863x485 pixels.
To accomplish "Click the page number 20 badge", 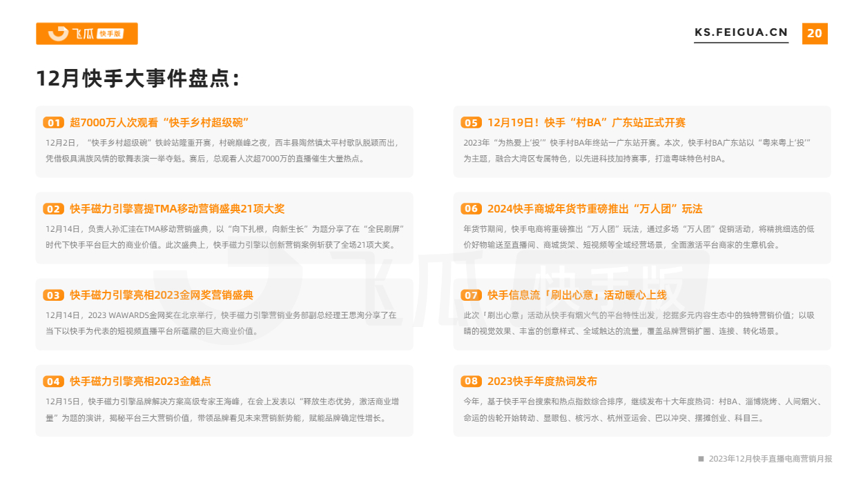I will point(815,33).
